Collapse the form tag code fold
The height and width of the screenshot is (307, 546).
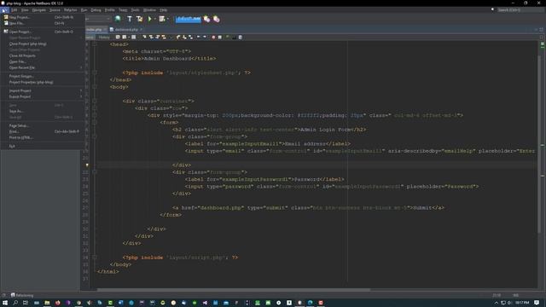pyautogui.click(x=95, y=122)
